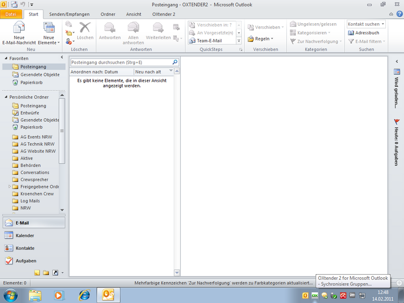The height and width of the screenshot is (303, 404).
Task: Expand the QuickSteps gallery list
Action: pyautogui.click(x=239, y=41)
